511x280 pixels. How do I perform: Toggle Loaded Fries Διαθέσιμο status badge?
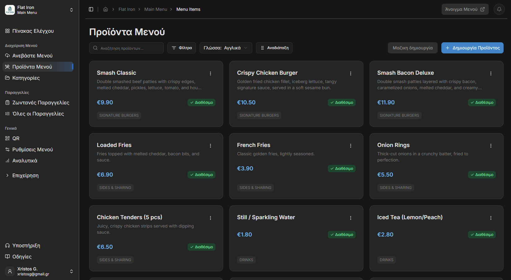(x=201, y=175)
